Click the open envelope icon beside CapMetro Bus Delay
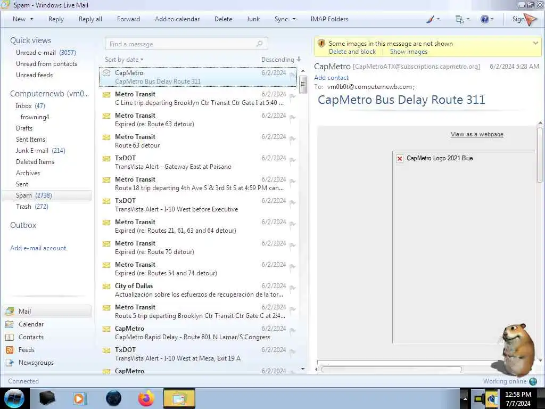Image resolution: width=545 pixels, height=409 pixels. (106, 73)
